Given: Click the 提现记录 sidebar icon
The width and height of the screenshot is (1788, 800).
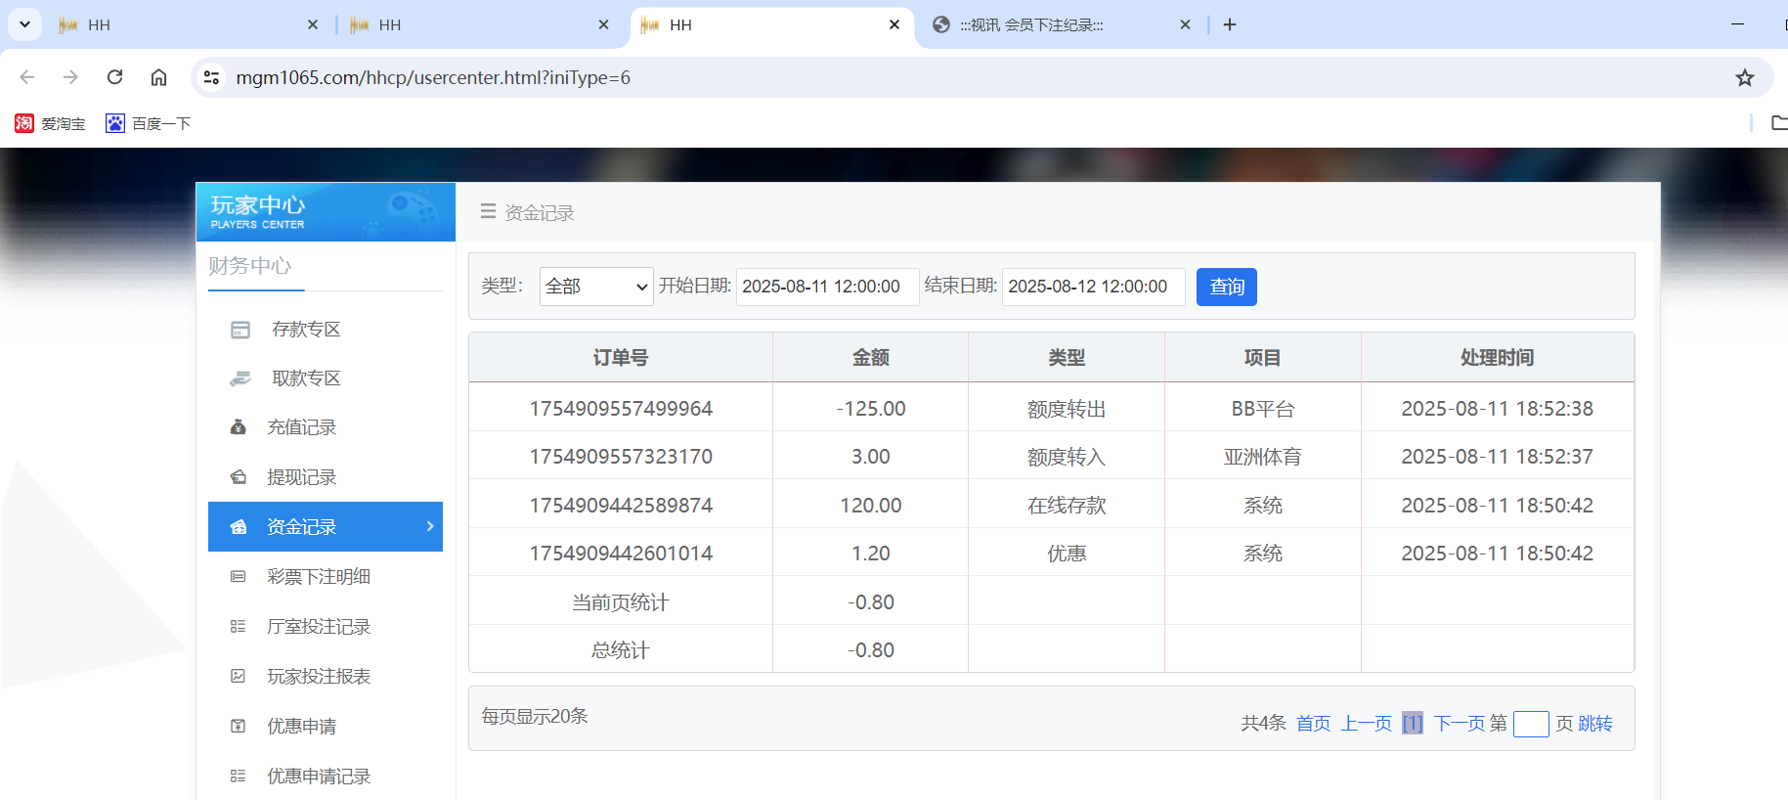Looking at the screenshot, I should [238, 477].
